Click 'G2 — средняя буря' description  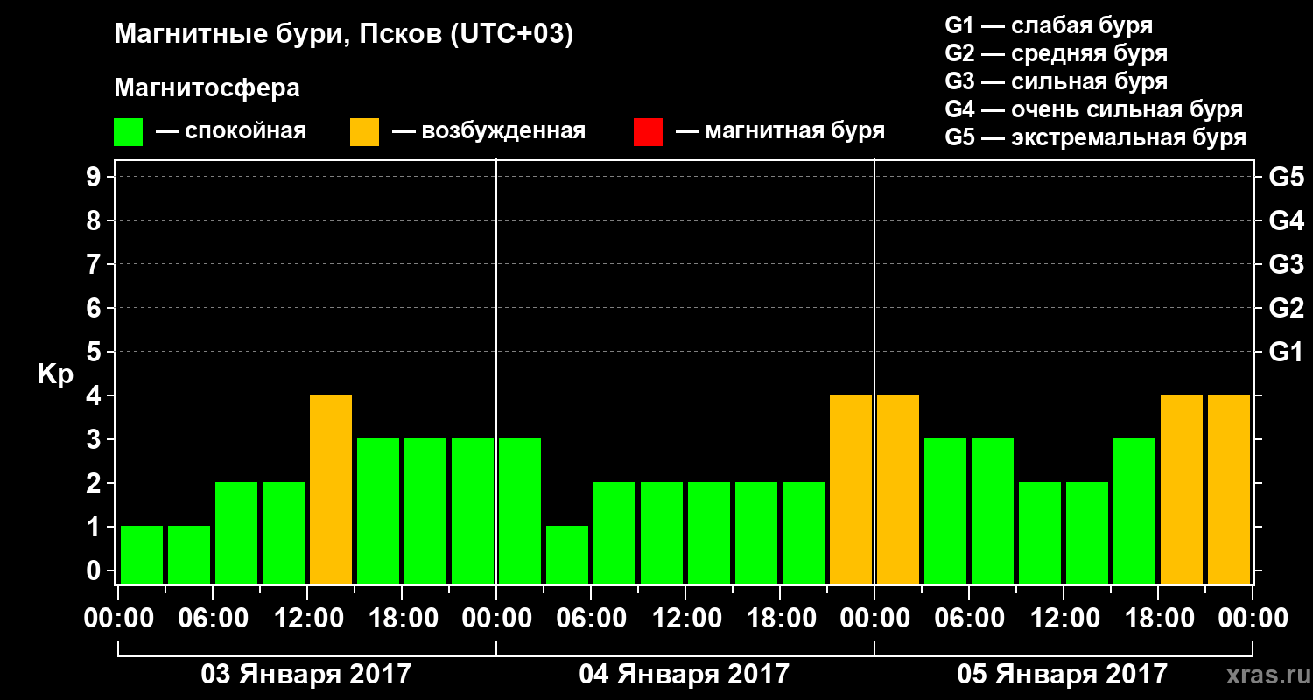pos(1057,53)
